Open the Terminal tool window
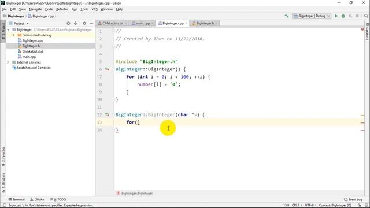The height and width of the screenshot is (208, 370). point(17,199)
